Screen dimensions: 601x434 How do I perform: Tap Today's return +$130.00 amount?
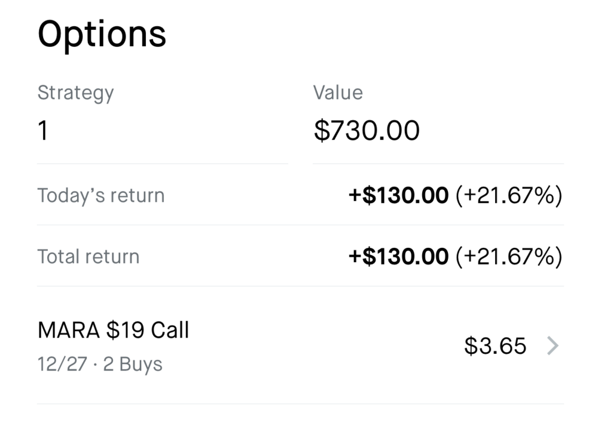pos(398,196)
